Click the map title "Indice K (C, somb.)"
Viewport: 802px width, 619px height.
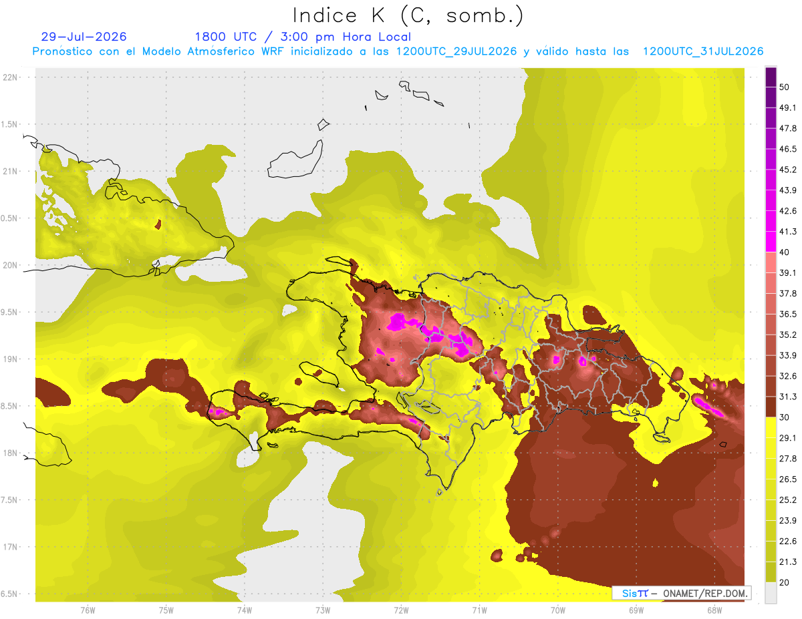pyautogui.click(x=408, y=16)
